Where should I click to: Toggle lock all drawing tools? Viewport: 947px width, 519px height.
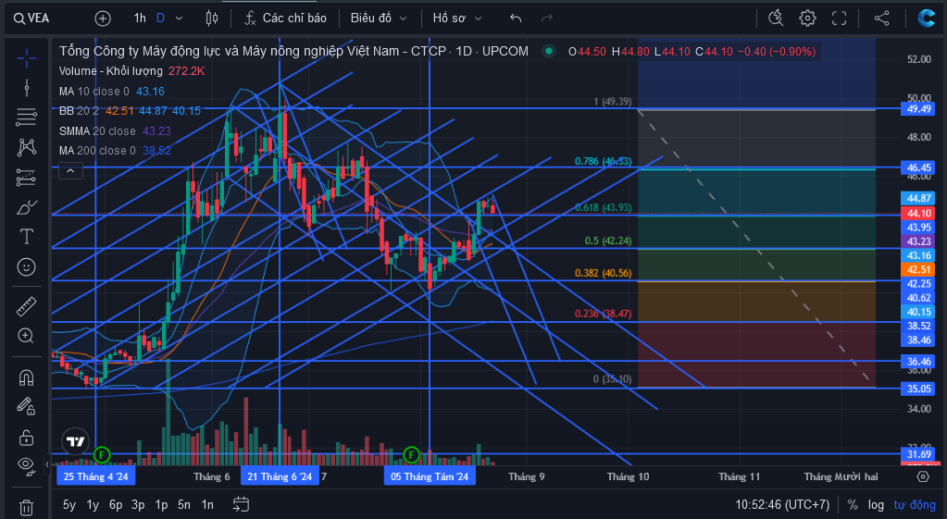click(x=26, y=437)
